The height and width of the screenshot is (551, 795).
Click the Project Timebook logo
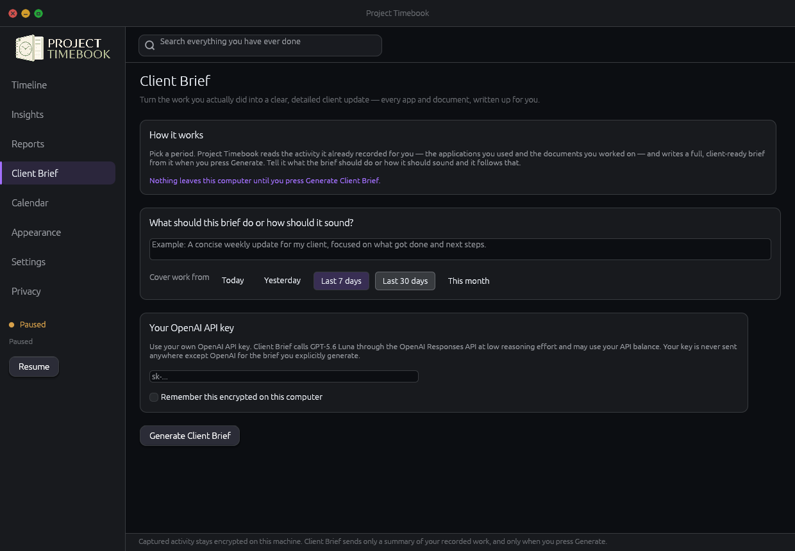(x=63, y=48)
